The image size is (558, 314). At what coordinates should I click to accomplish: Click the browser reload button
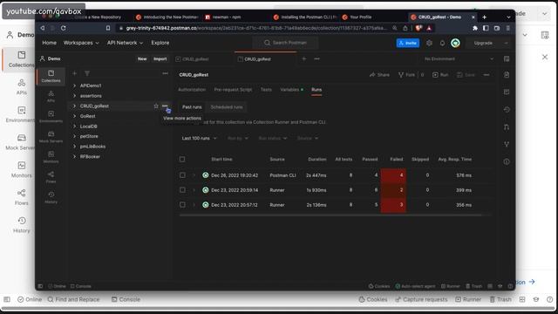point(63,28)
